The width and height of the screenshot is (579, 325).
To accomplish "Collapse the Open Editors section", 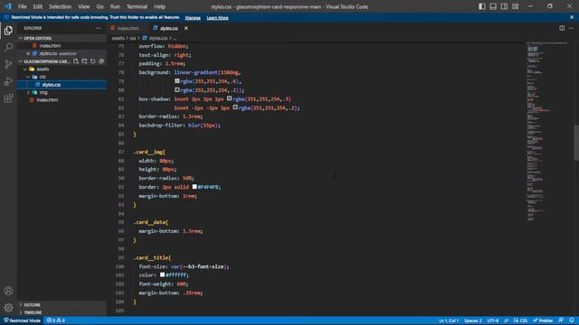I will coord(21,38).
